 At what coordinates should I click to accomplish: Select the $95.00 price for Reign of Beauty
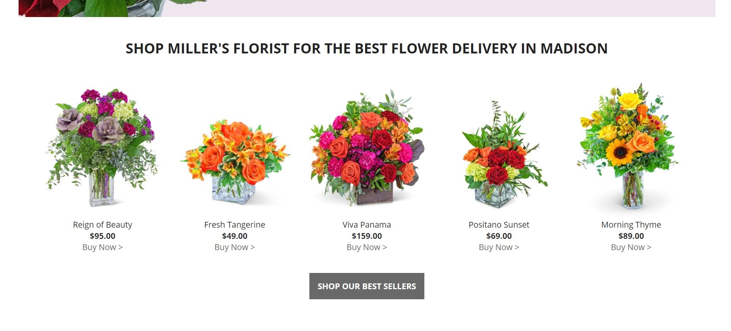click(x=102, y=236)
